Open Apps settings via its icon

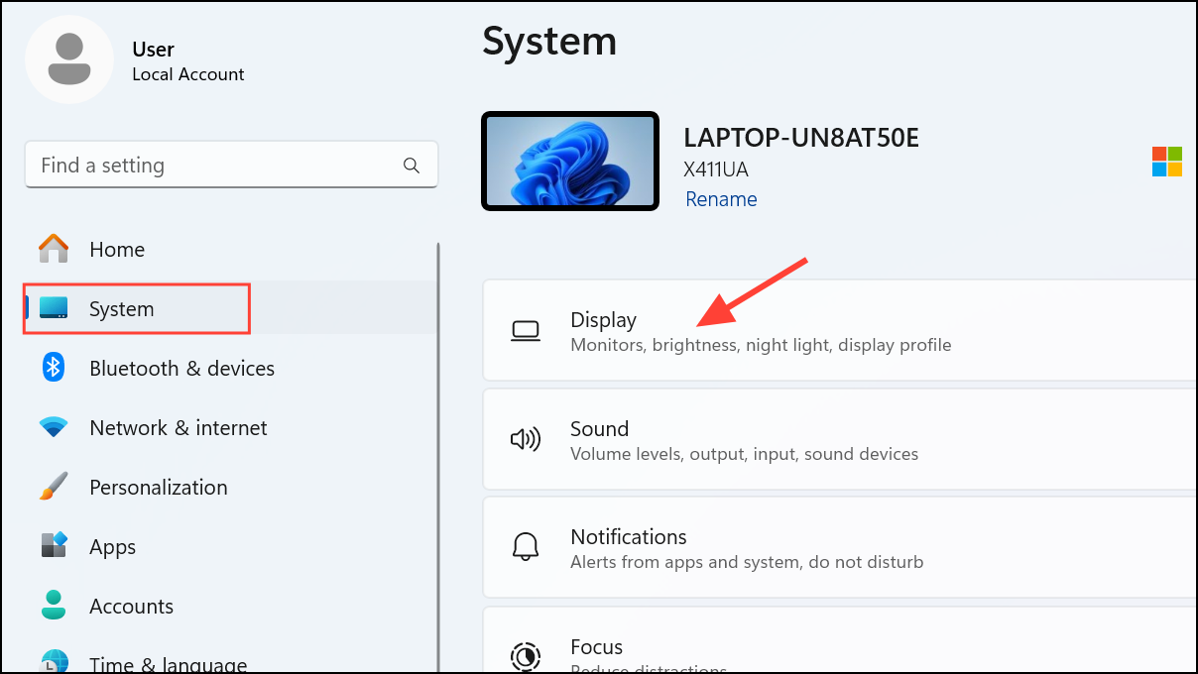tap(52, 546)
